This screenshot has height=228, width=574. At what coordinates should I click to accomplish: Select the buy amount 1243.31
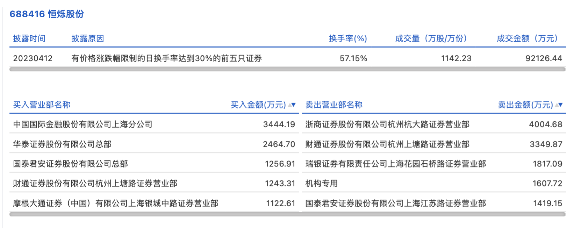tap(280, 183)
